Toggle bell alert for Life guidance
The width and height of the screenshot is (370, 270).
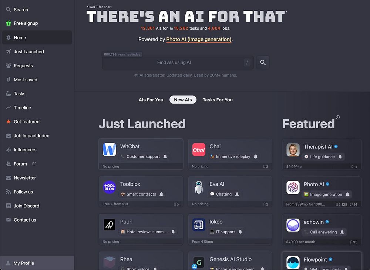[340, 157]
